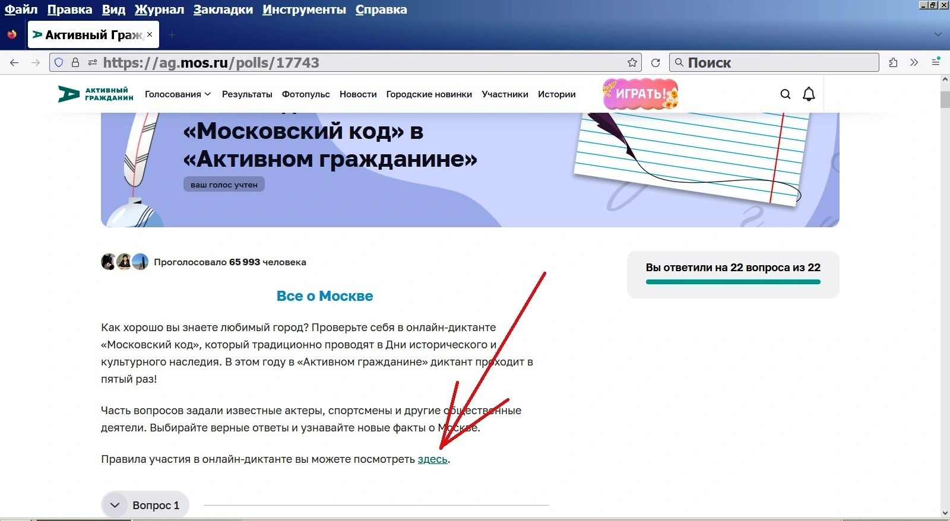Screen dimensions: 950x521
Task: List all tabs with the chevron button
Action: tap(938, 34)
